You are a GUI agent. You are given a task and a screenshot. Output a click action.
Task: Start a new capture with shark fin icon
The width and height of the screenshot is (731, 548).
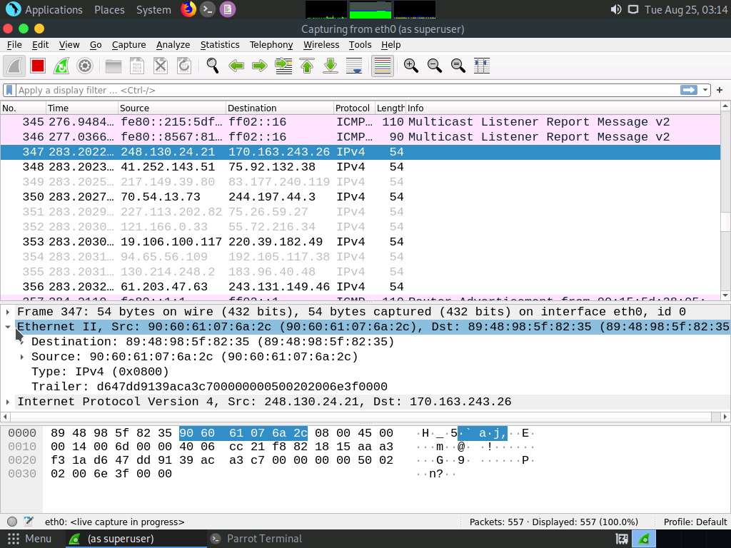tap(14, 66)
